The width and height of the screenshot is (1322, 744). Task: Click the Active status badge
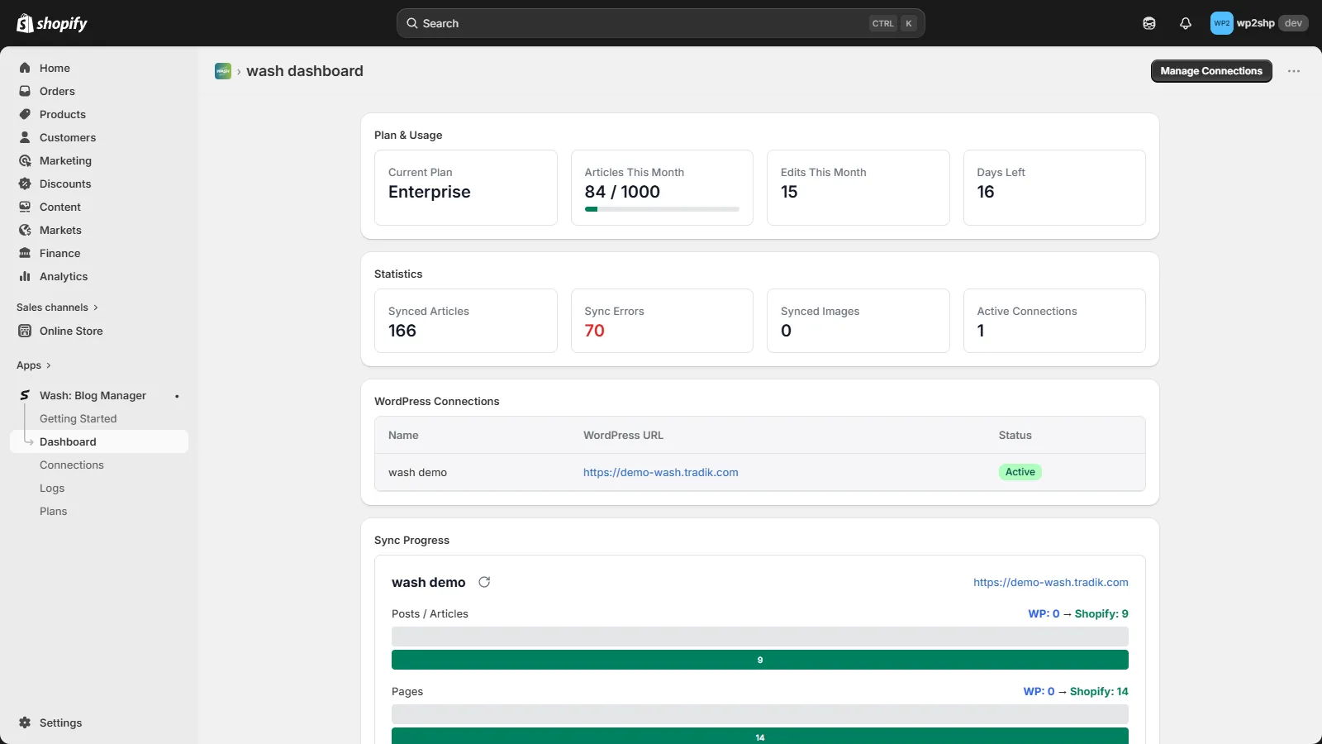1020,472
